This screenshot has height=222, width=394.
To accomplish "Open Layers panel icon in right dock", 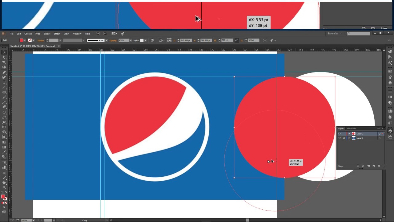I will click(390, 131).
